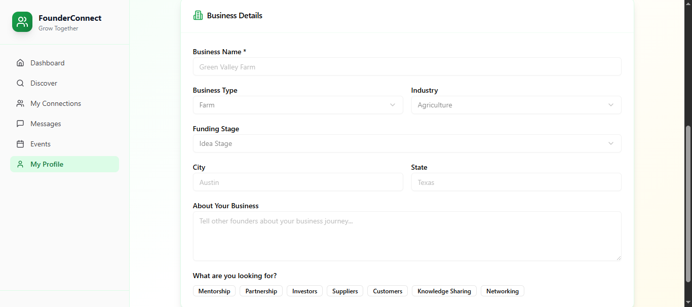Click the Events calendar icon

[x=20, y=144]
